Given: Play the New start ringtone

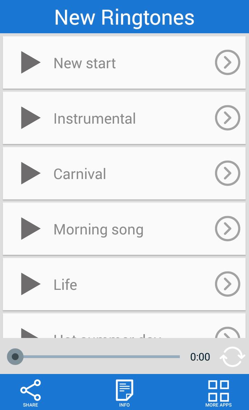Looking at the screenshot, I should pos(30,62).
